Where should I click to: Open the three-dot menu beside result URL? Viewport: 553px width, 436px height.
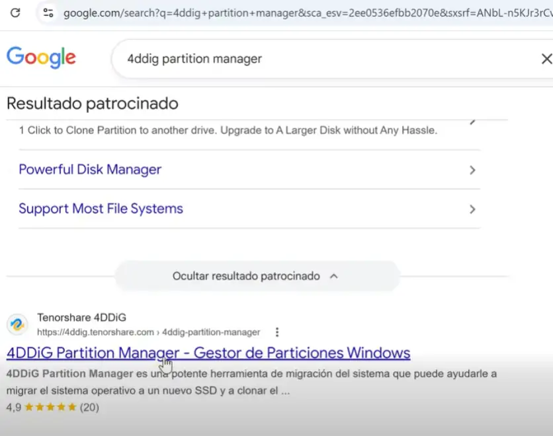coord(277,332)
